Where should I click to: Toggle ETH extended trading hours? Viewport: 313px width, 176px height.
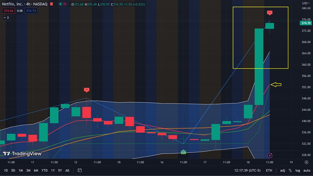coord(269,170)
